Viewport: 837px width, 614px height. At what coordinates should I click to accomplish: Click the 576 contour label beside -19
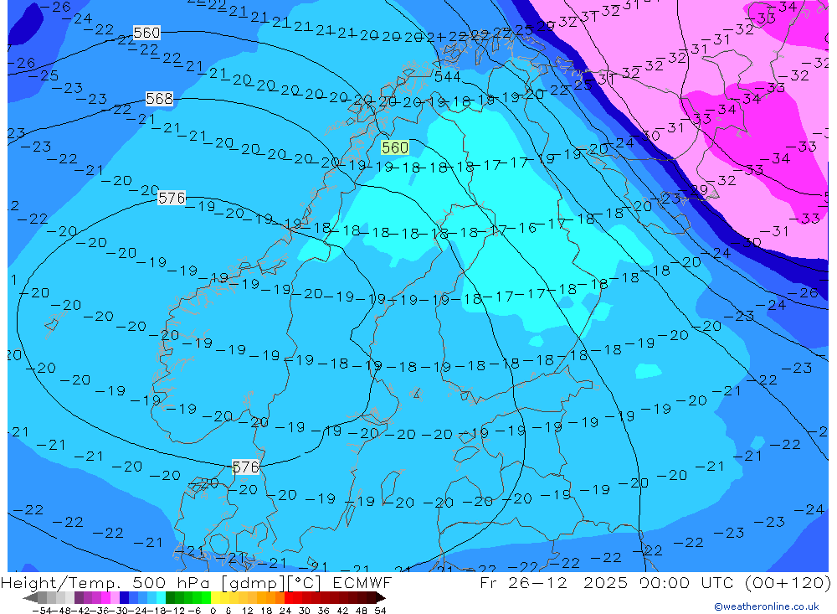(172, 199)
